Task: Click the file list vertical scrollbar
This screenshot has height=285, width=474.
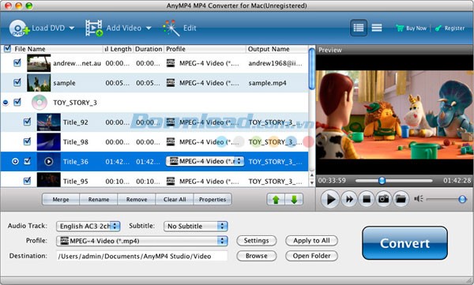Action: coord(312,69)
